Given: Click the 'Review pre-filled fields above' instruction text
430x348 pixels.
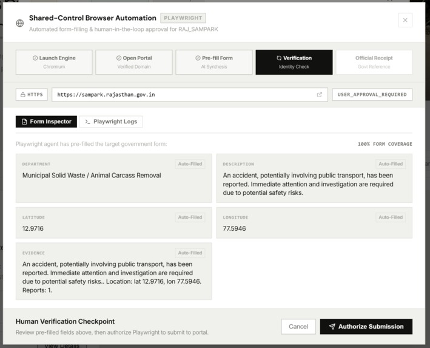Looking at the screenshot, I should point(112,332).
